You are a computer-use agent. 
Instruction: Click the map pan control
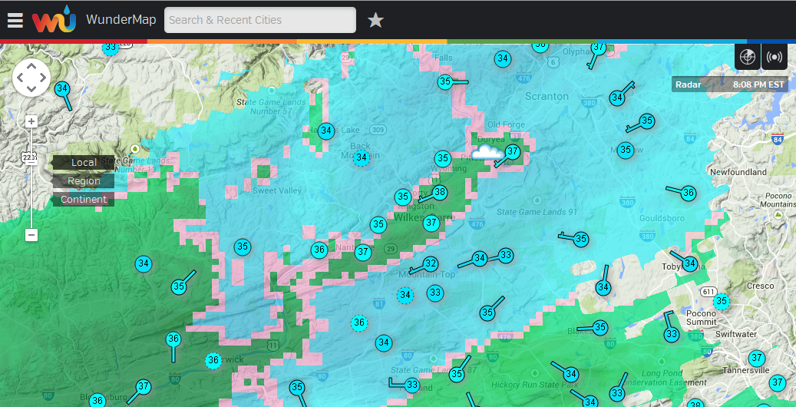coord(31,78)
